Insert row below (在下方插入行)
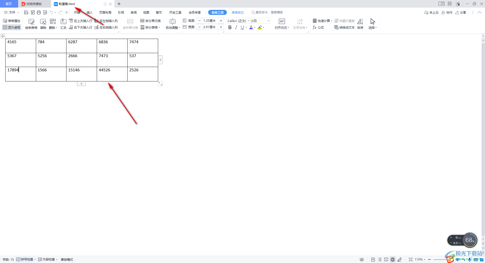 [81, 27]
